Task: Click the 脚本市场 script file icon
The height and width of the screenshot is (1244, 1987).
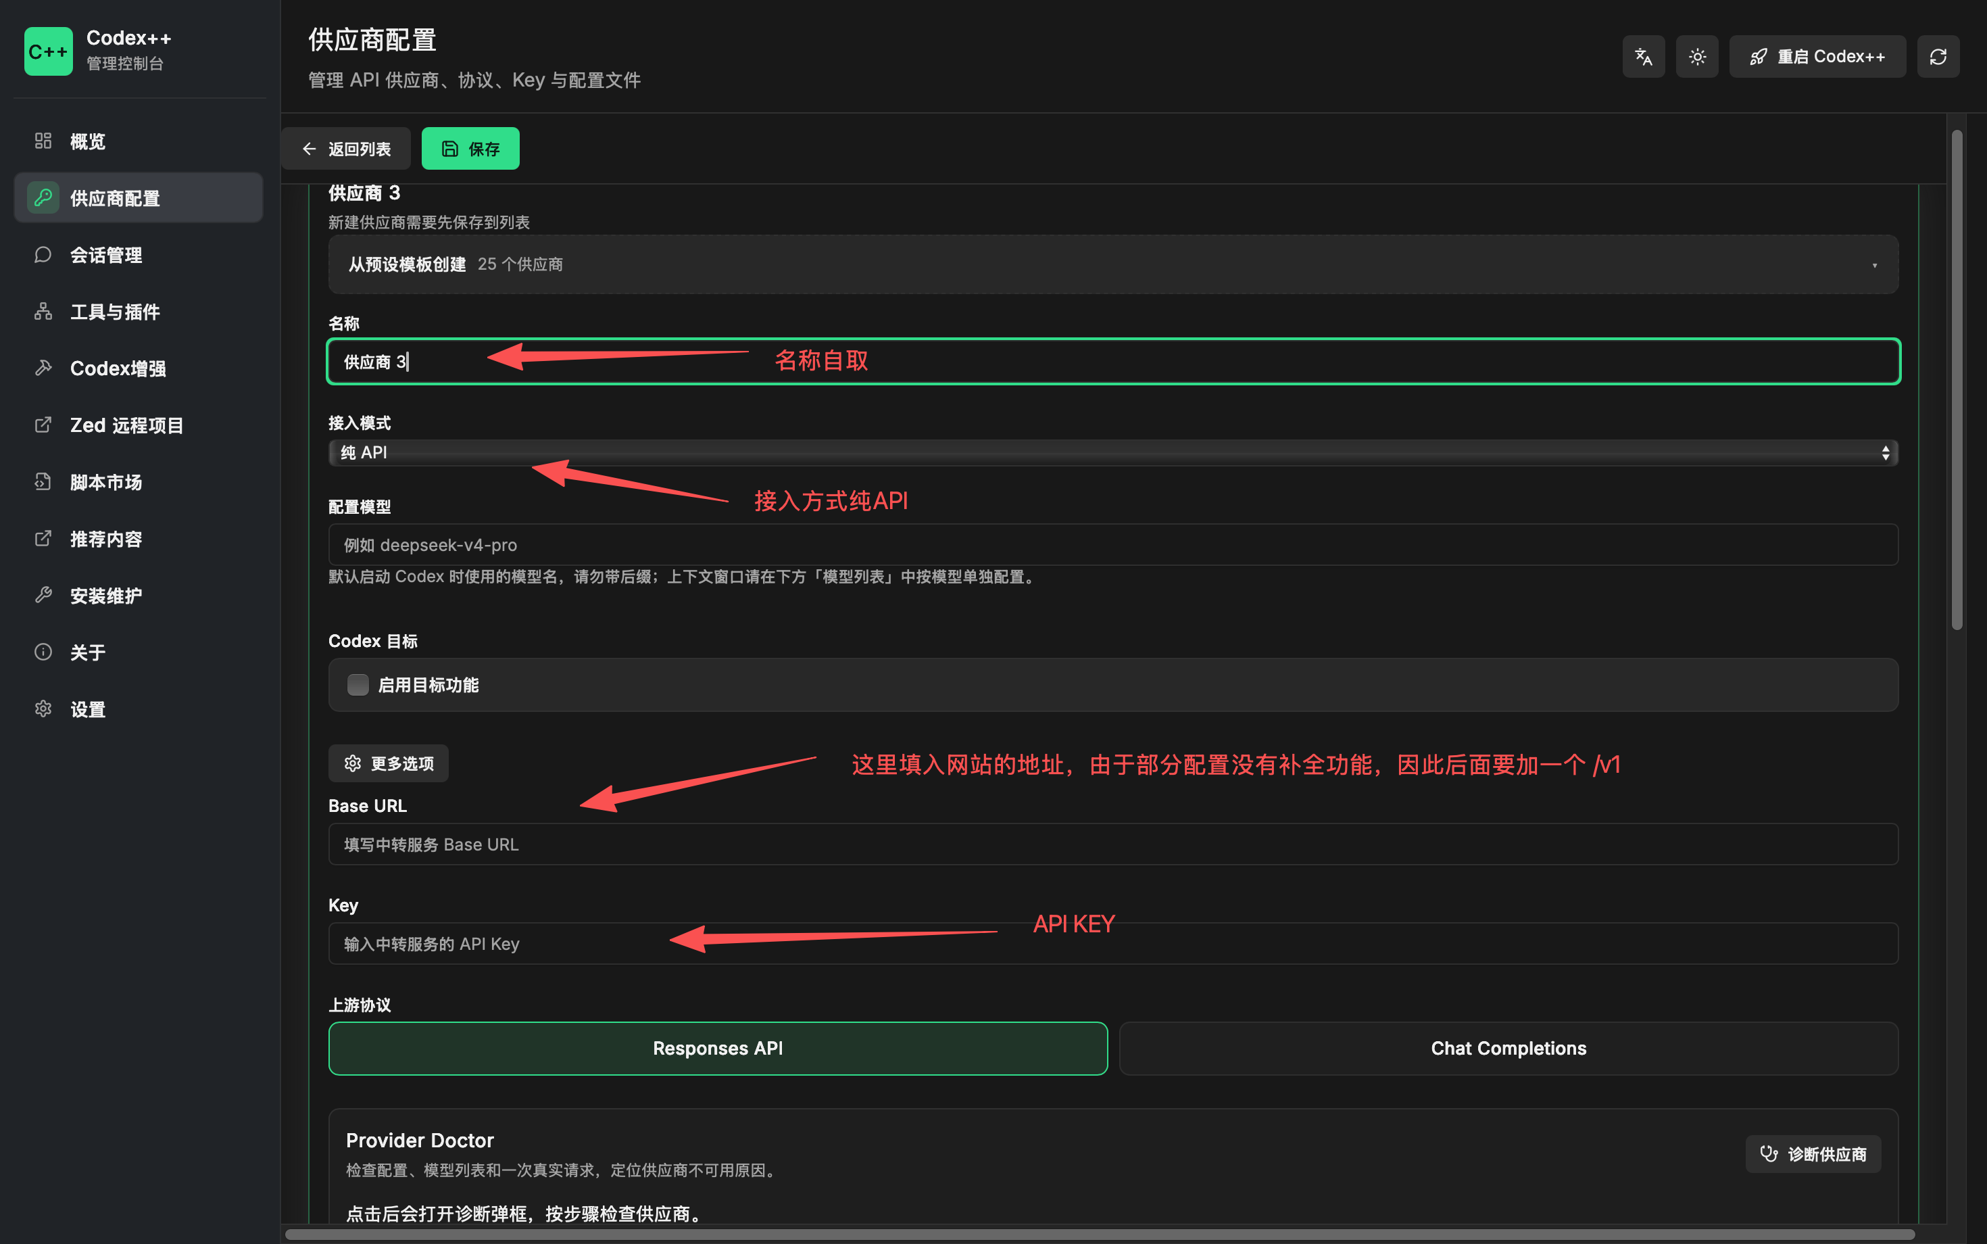Action: click(43, 481)
